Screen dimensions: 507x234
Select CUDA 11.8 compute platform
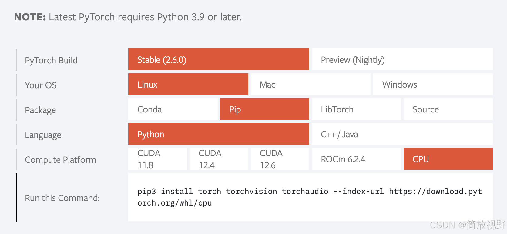click(x=157, y=159)
